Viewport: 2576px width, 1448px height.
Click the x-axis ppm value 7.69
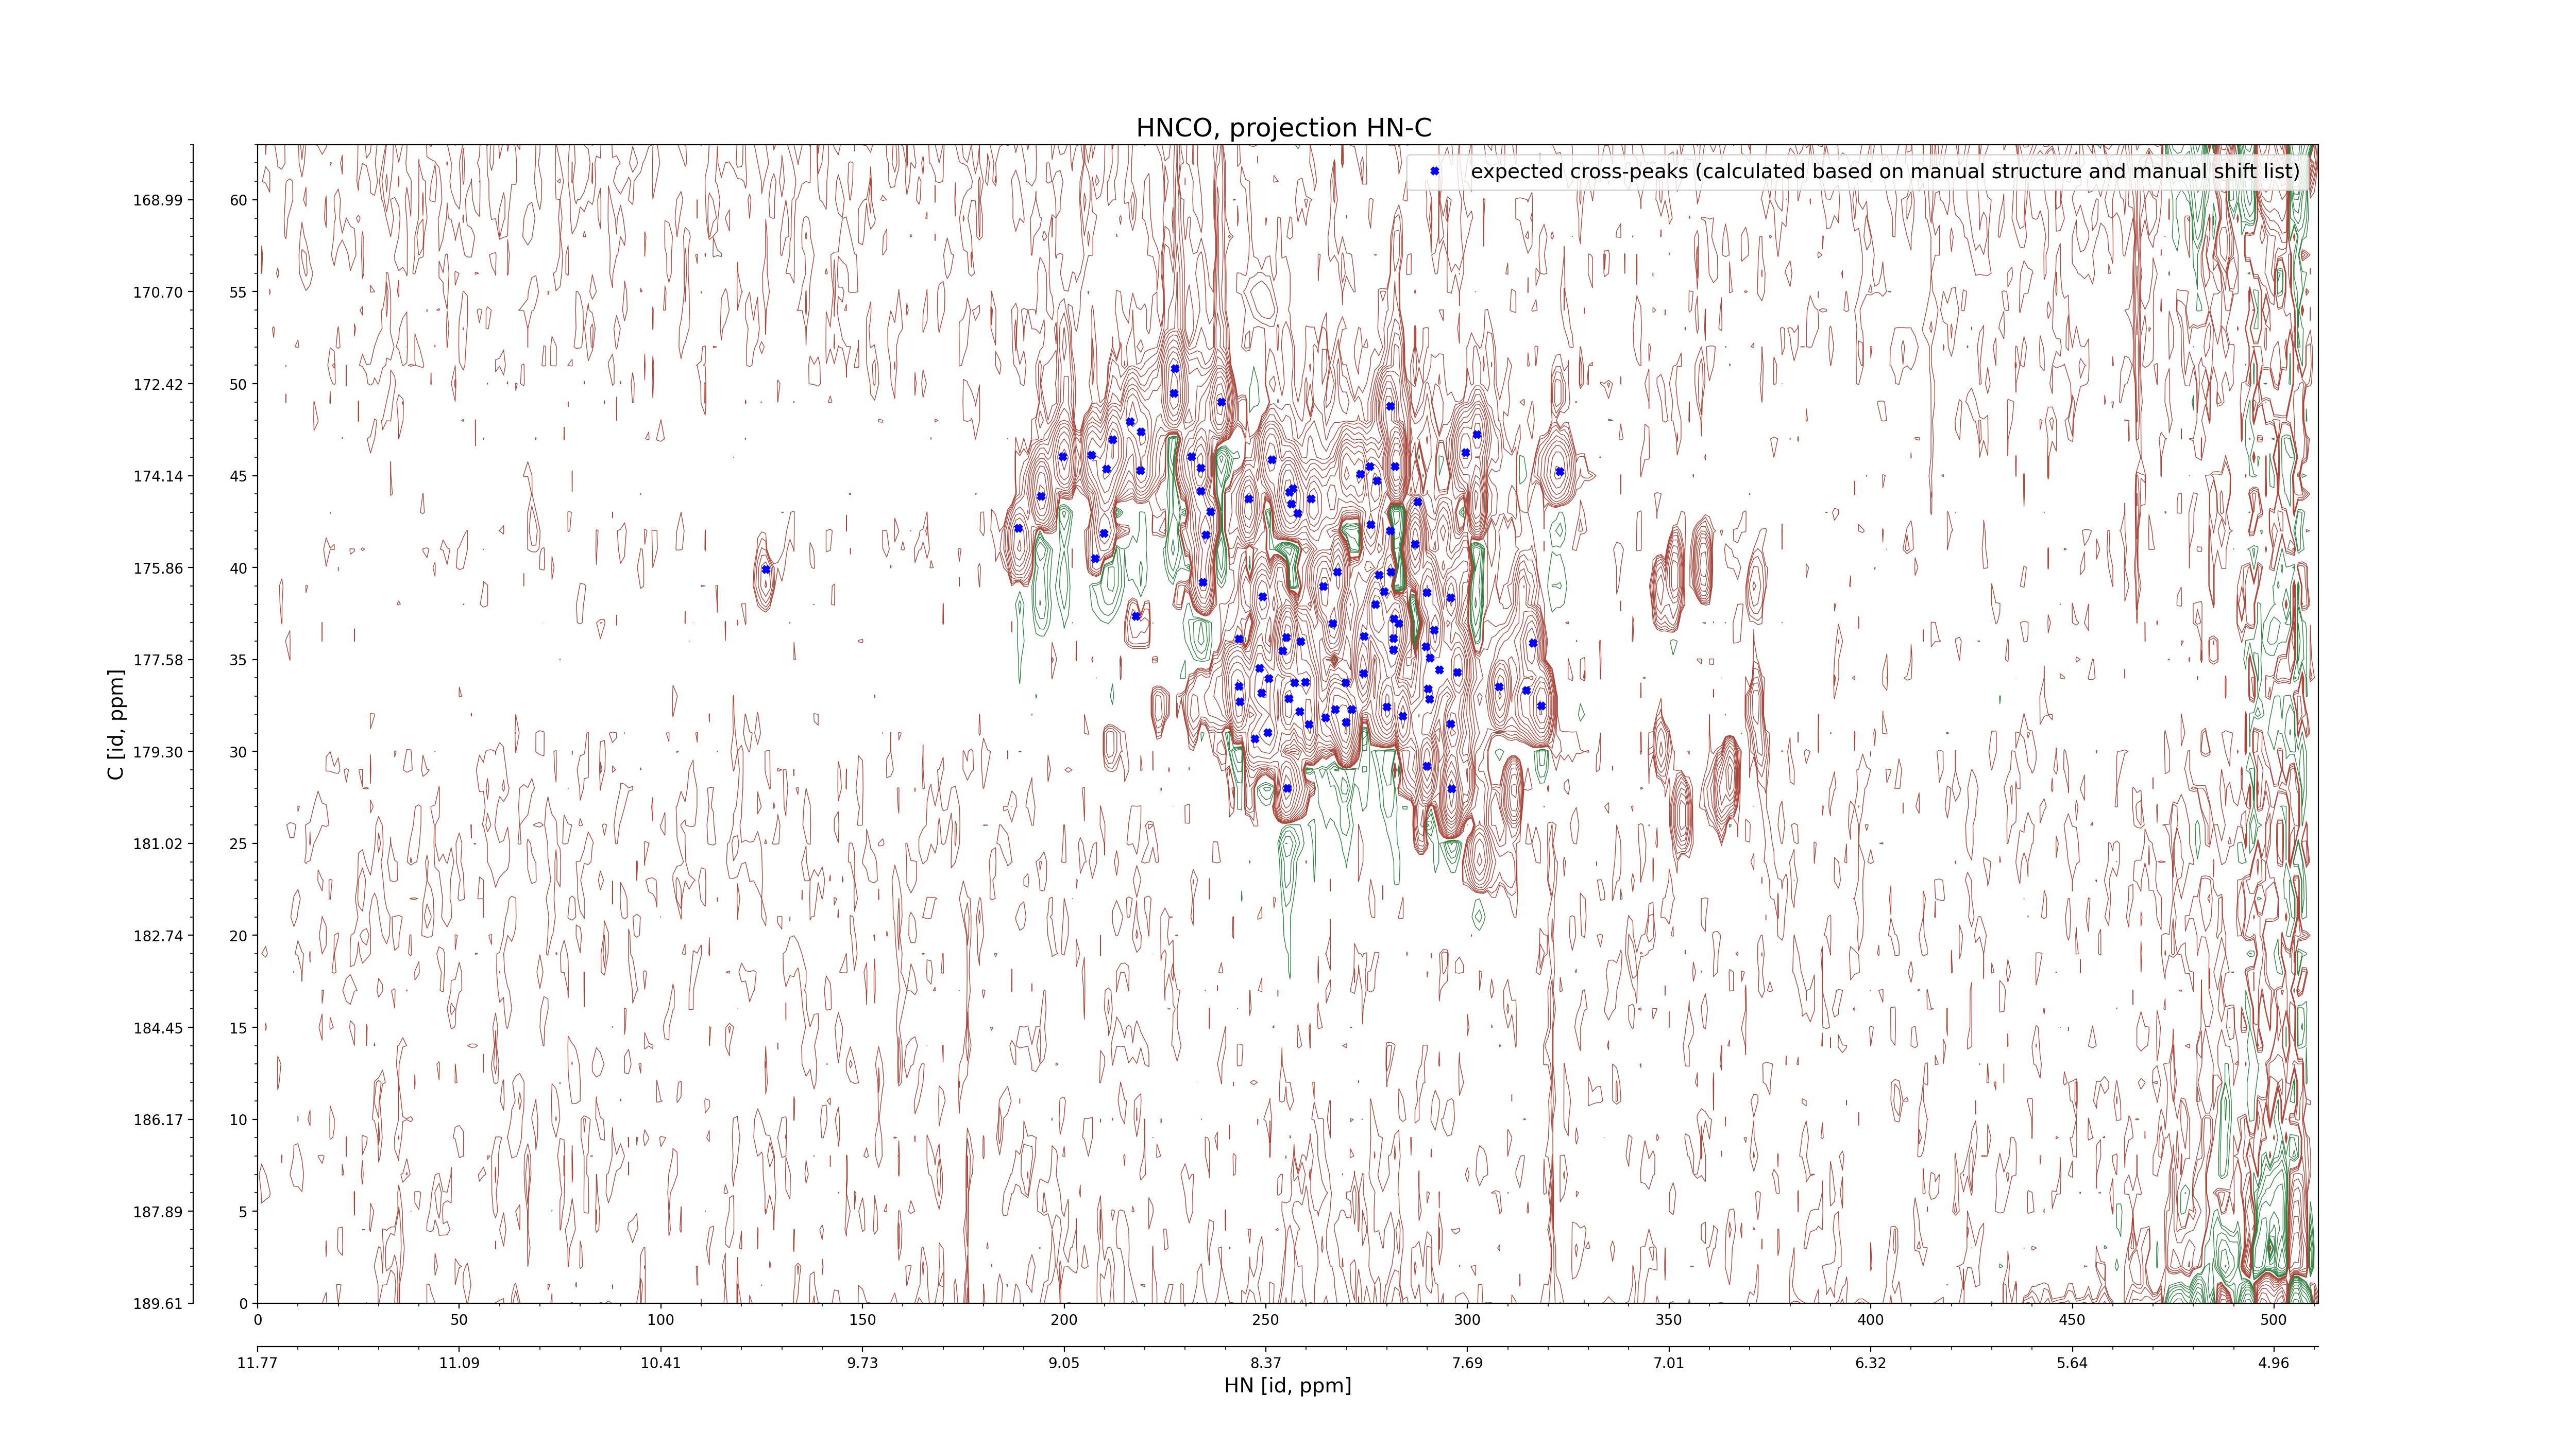[1467, 1363]
